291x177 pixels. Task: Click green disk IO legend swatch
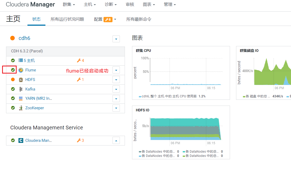(x=244, y=97)
